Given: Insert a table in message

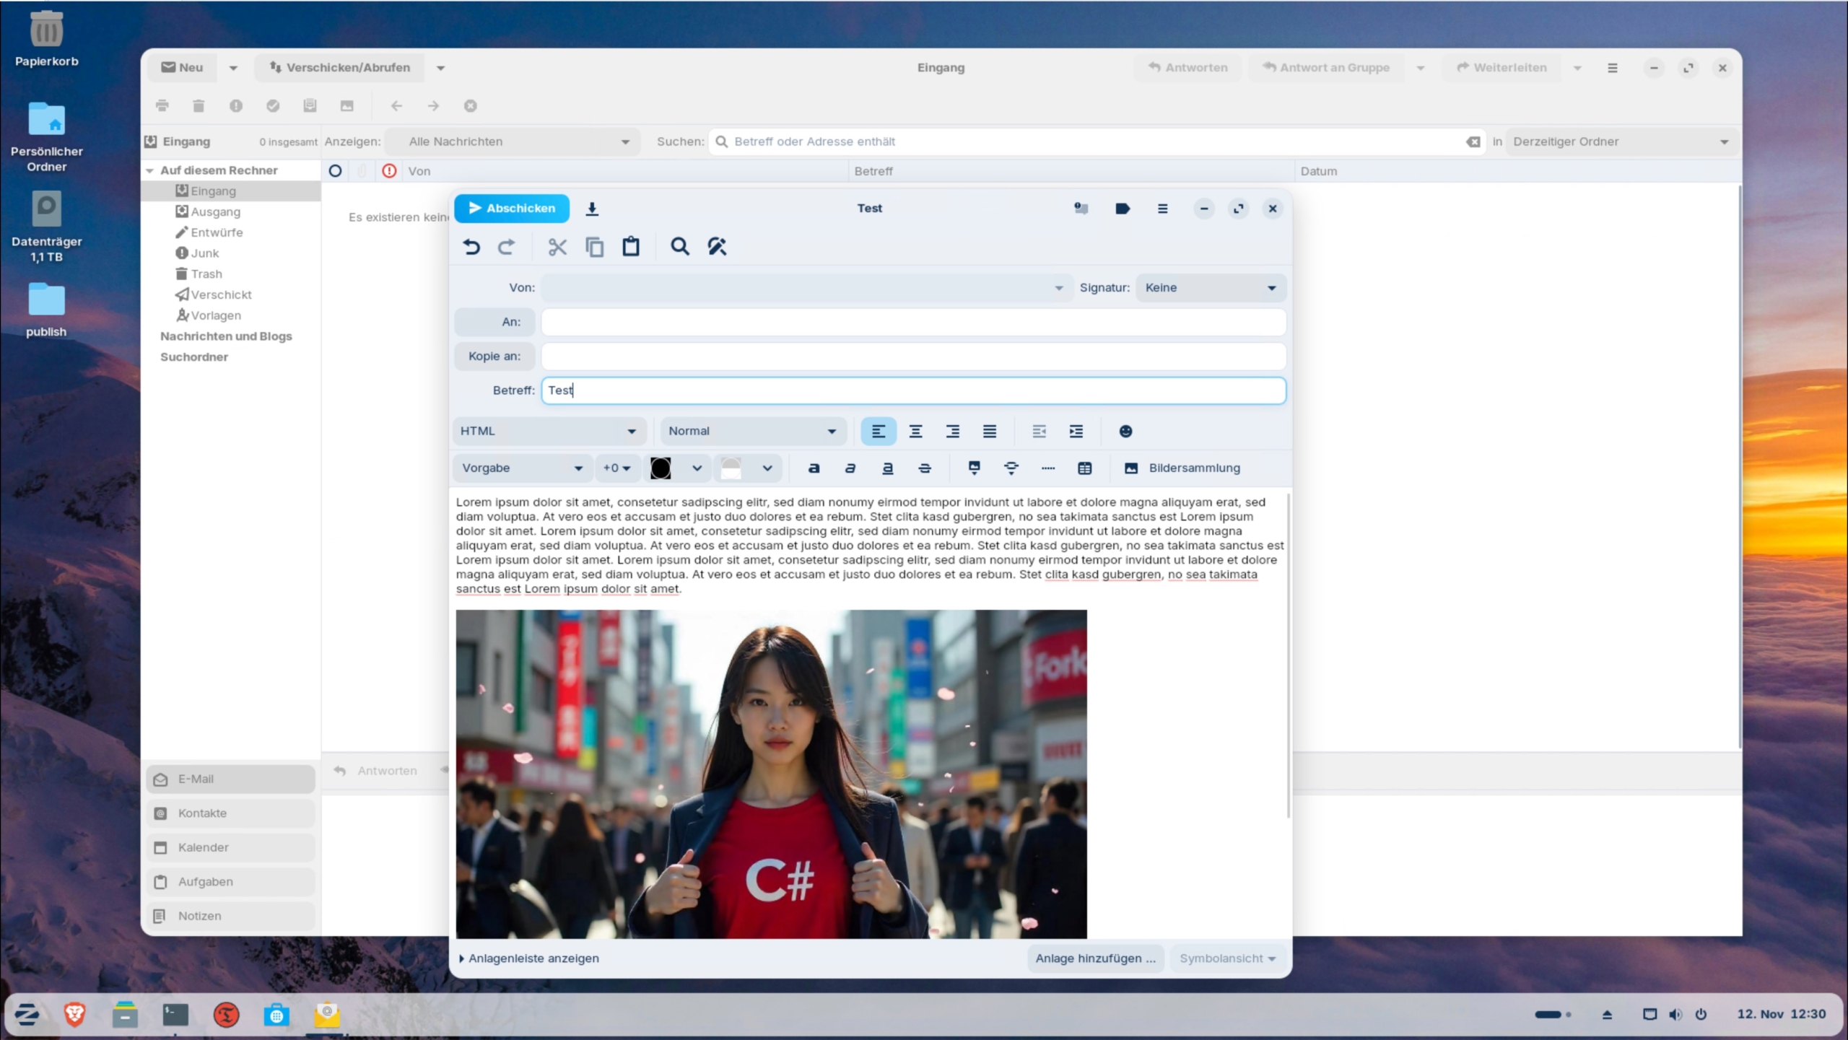Looking at the screenshot, I should coord(1084,468).
